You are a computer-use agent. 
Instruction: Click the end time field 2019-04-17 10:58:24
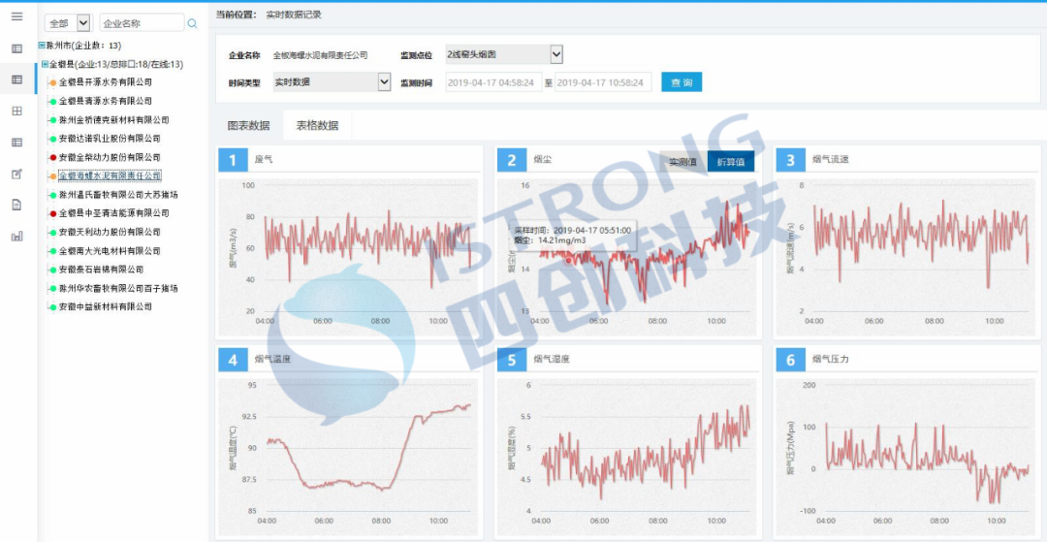[603, 82]
